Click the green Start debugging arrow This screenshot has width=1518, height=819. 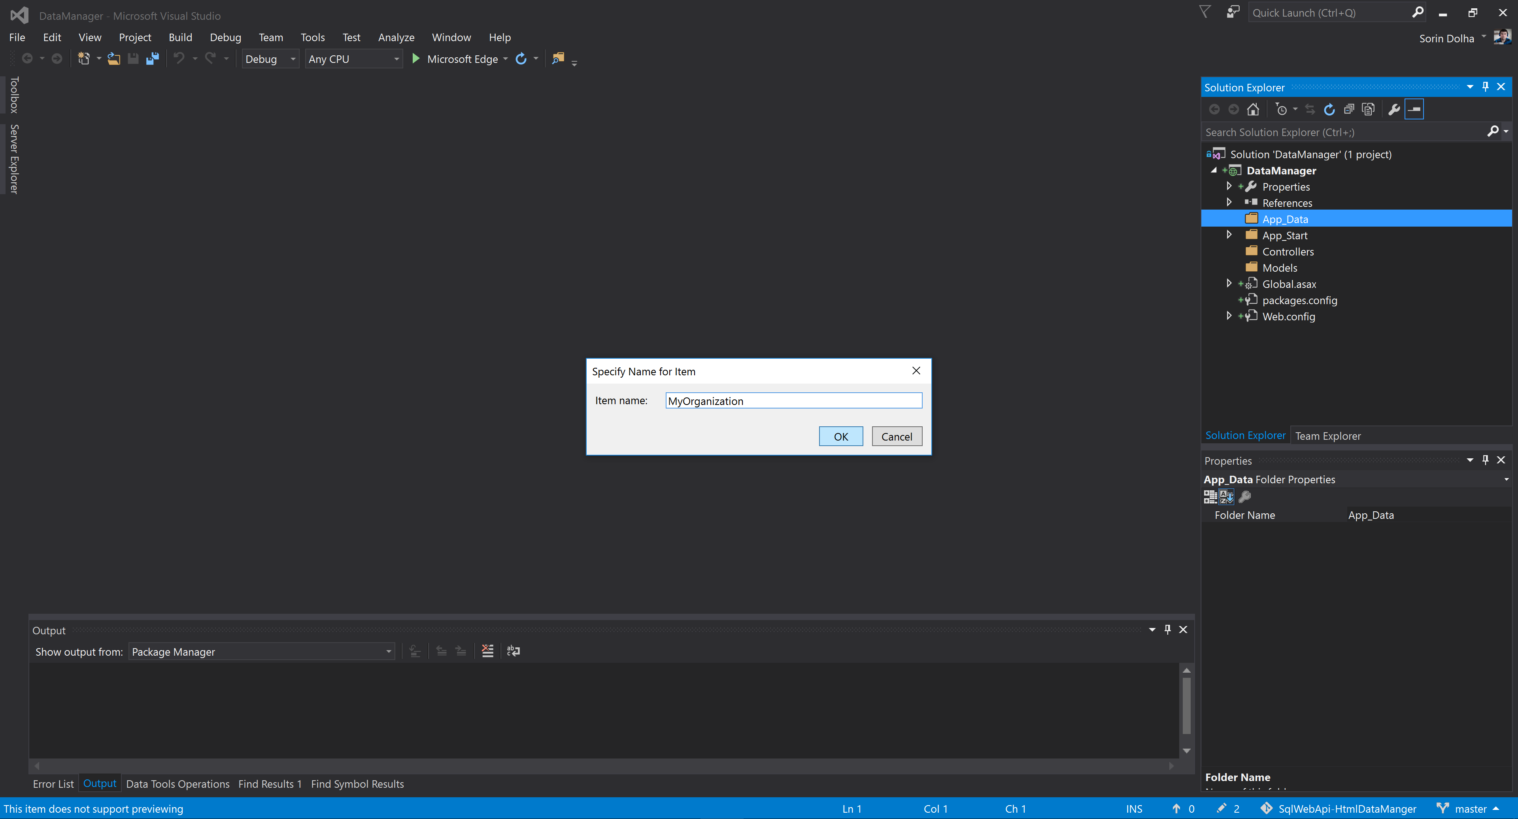(x=415, y=59)
